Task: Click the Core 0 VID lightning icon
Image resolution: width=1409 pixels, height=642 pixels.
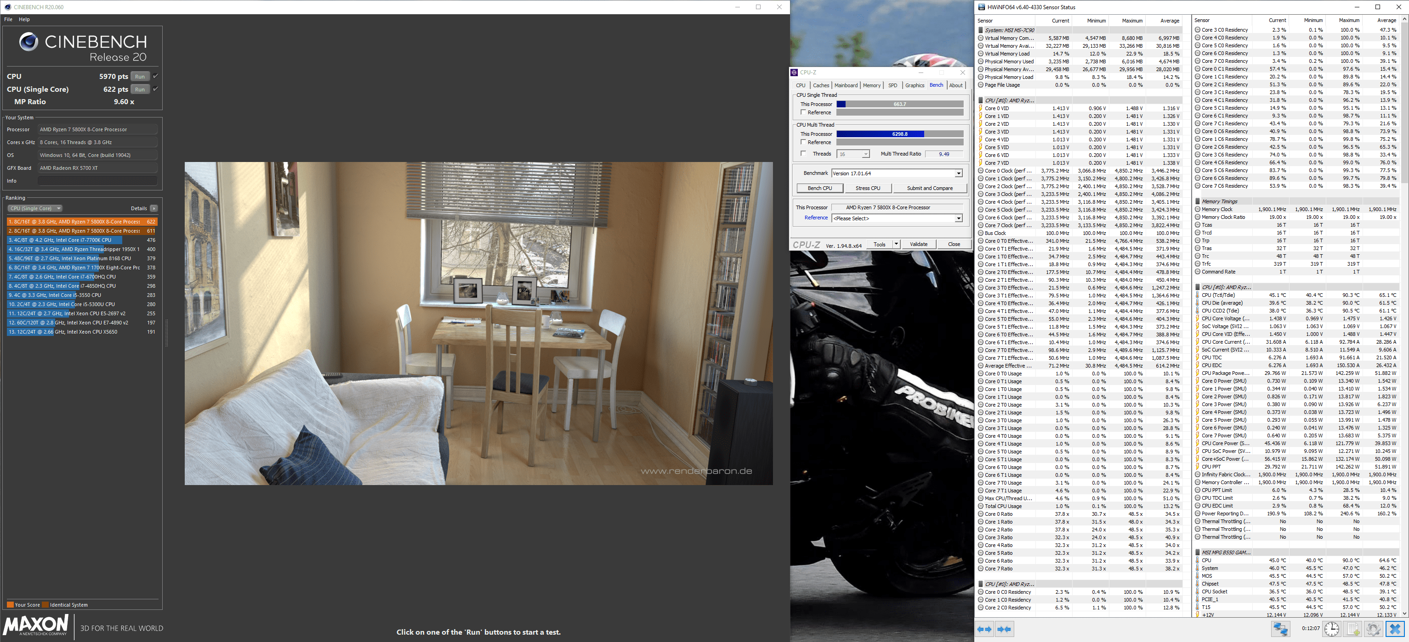Action: (981, 108)
